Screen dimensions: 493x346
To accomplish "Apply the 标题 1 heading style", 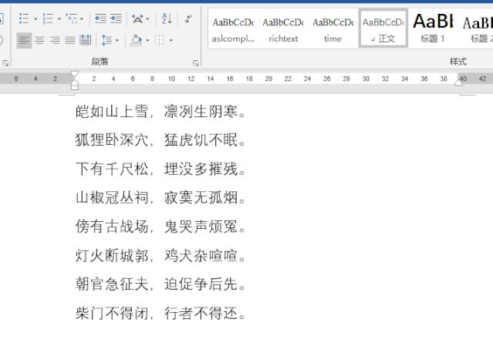I will click(x=433, y=30).
